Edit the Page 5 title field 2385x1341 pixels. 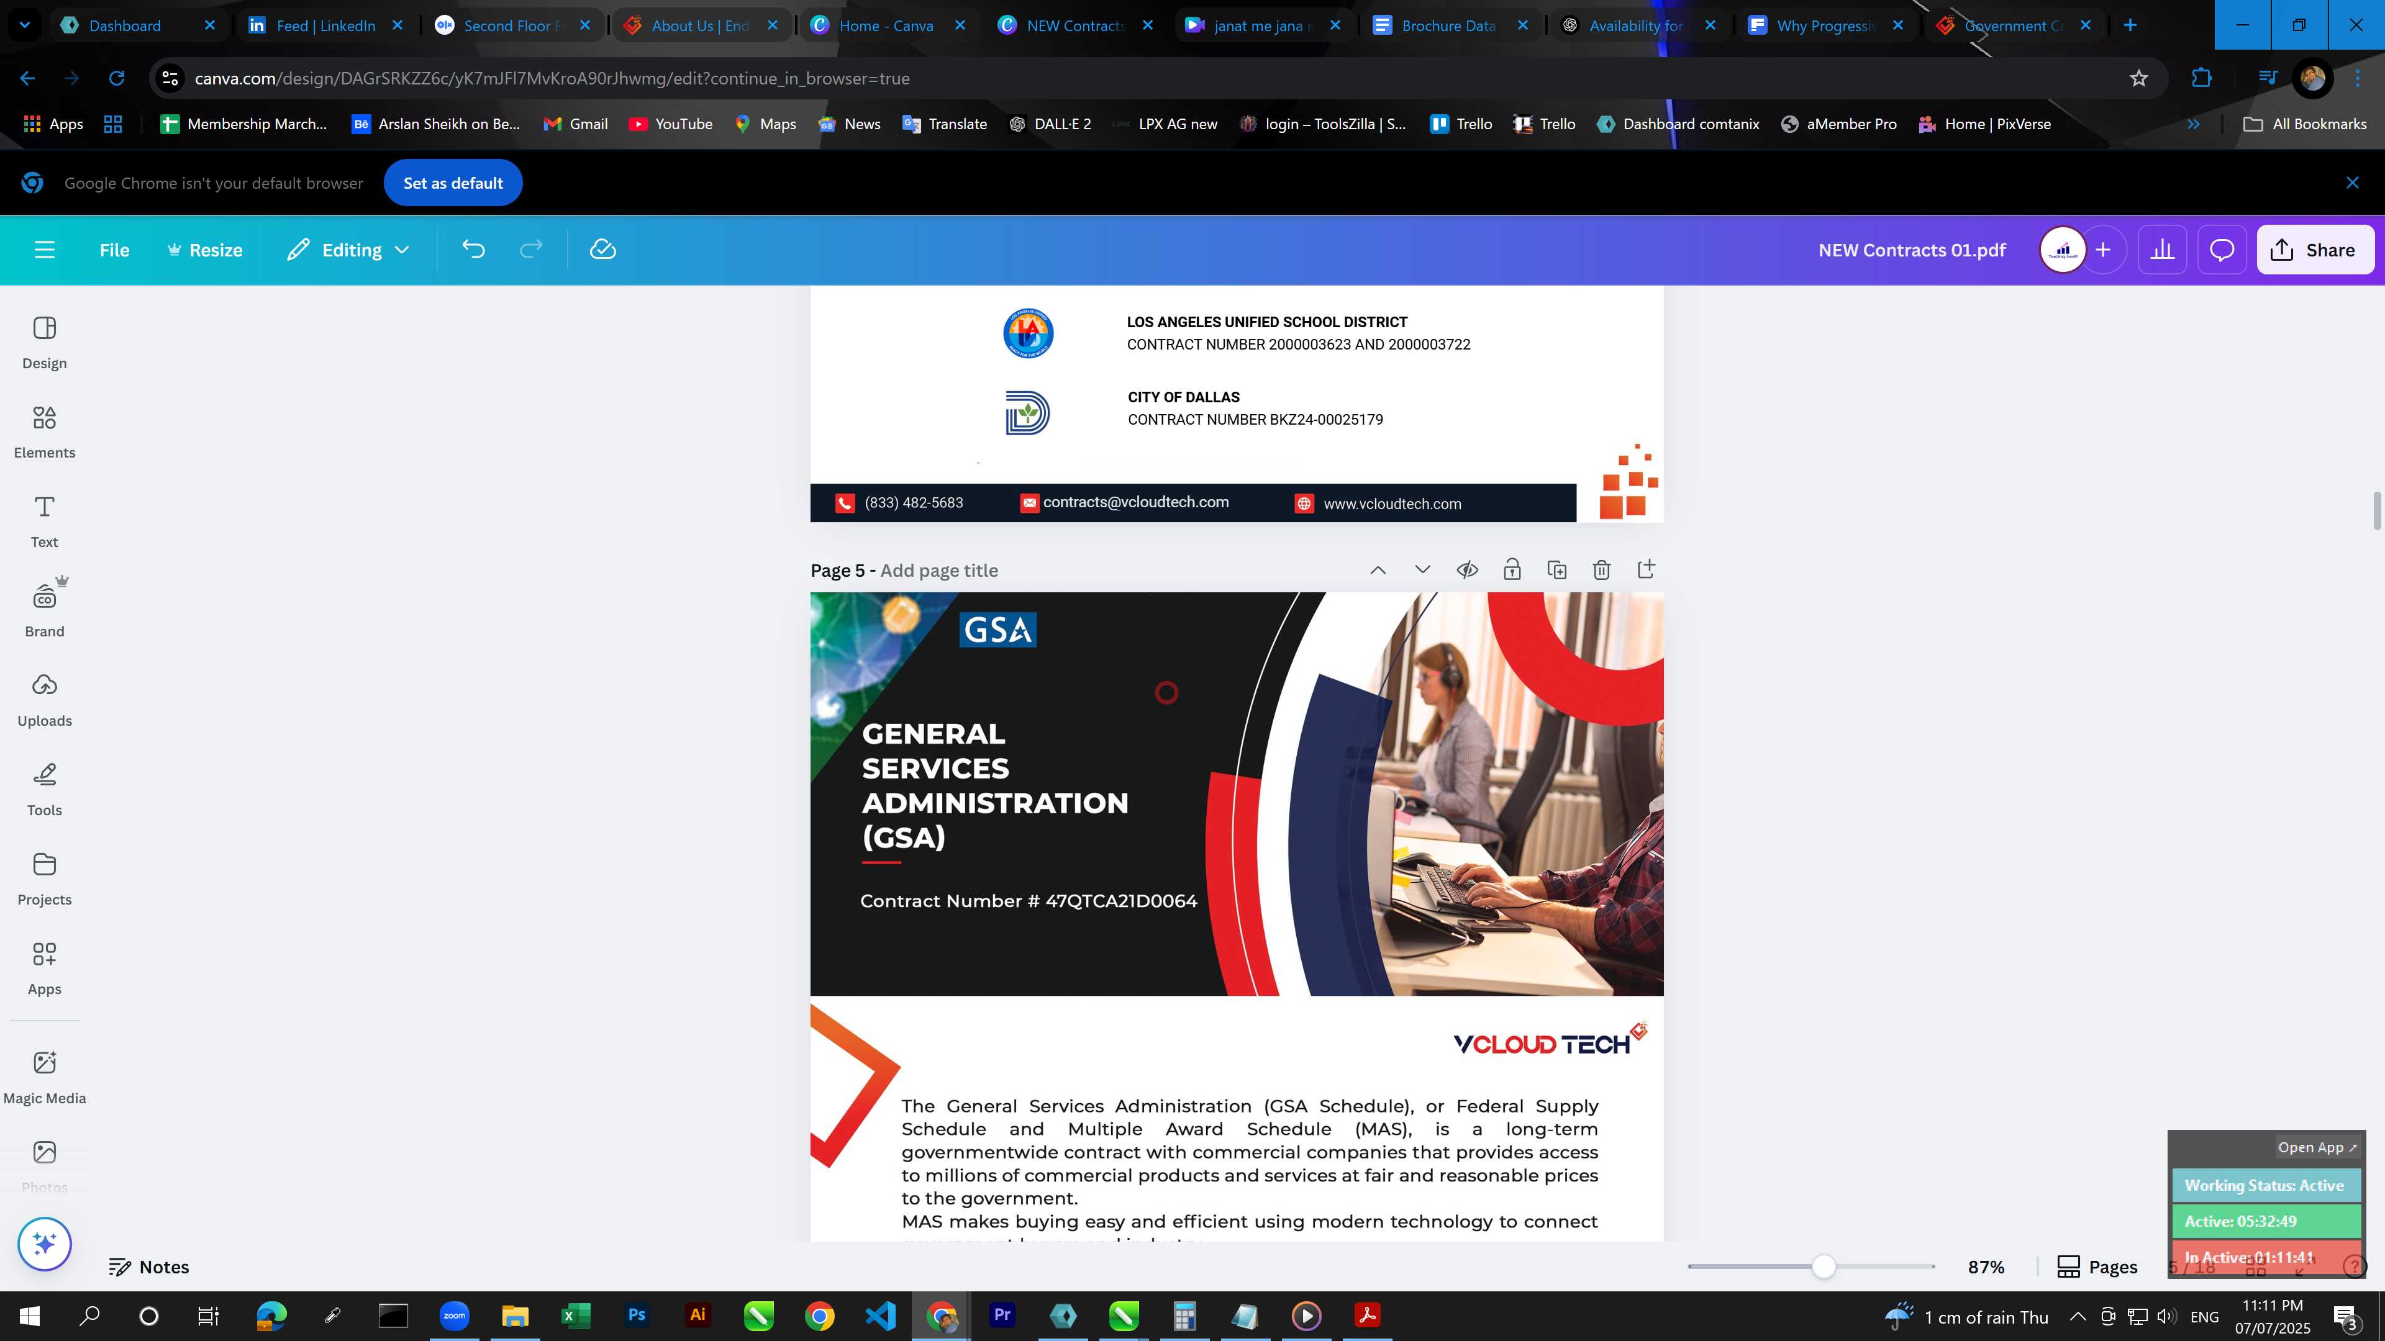click(x=939, y=570)
